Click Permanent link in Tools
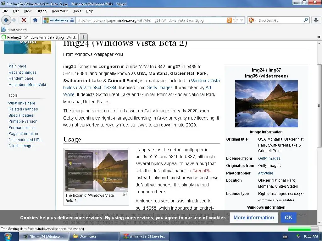The width and height of the screenshot is (322, 241). pos(22,127)
